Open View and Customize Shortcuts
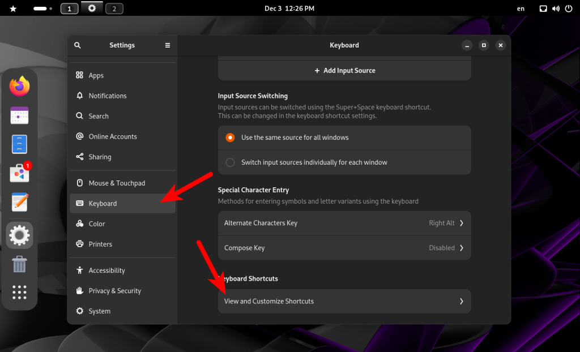The height and width of the screenshot is (352, 580). click(x=344, y=301)
